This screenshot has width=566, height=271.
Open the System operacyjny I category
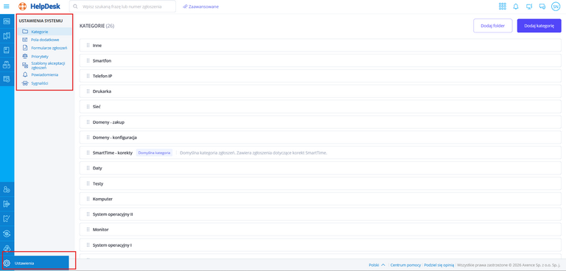pos(320,244)
